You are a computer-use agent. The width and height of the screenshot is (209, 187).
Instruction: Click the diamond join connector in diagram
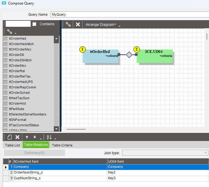click(x=129, y=55)
